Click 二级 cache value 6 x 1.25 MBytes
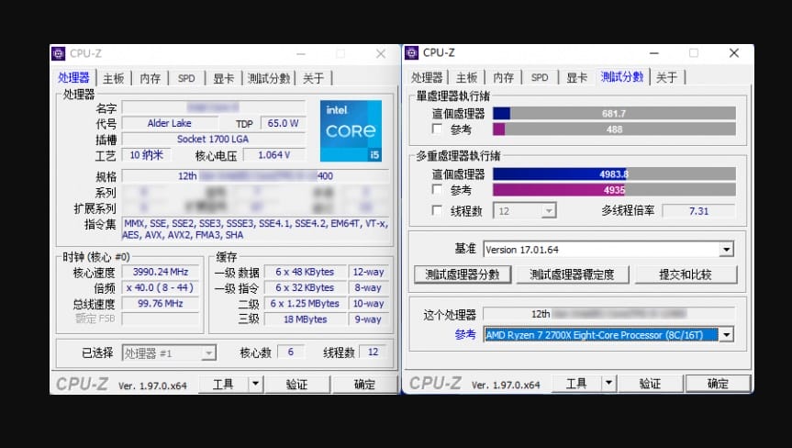Image resolution: width=792 pixels, height=448 pixels. (305, 304)
